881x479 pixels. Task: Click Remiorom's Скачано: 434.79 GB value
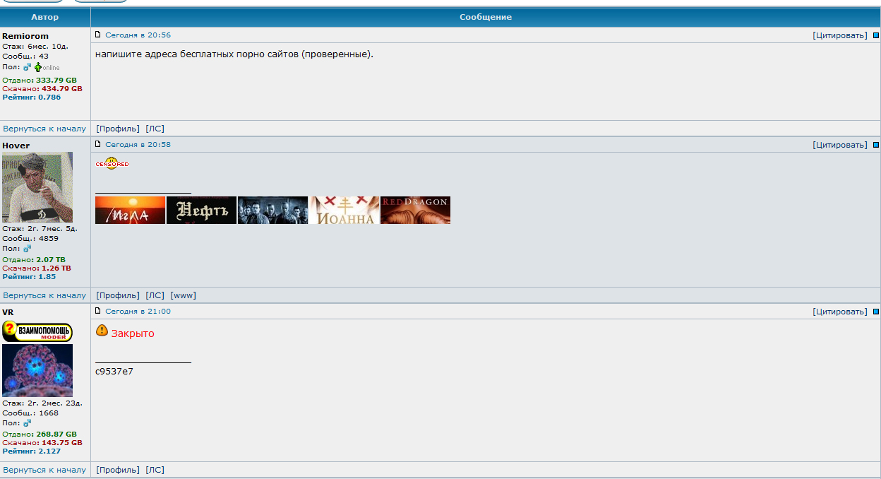[42, 89]
